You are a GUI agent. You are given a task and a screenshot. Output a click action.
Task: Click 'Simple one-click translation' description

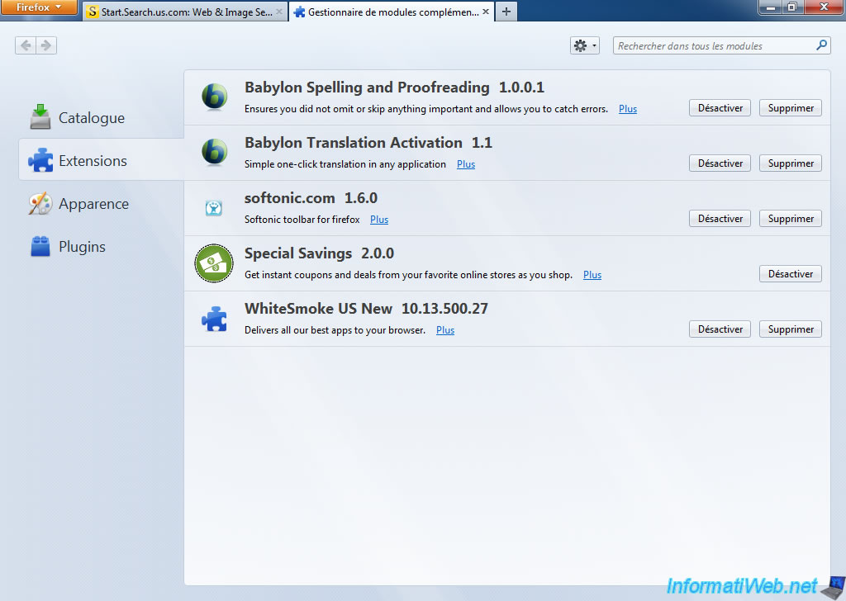click(x=345, y=164)
